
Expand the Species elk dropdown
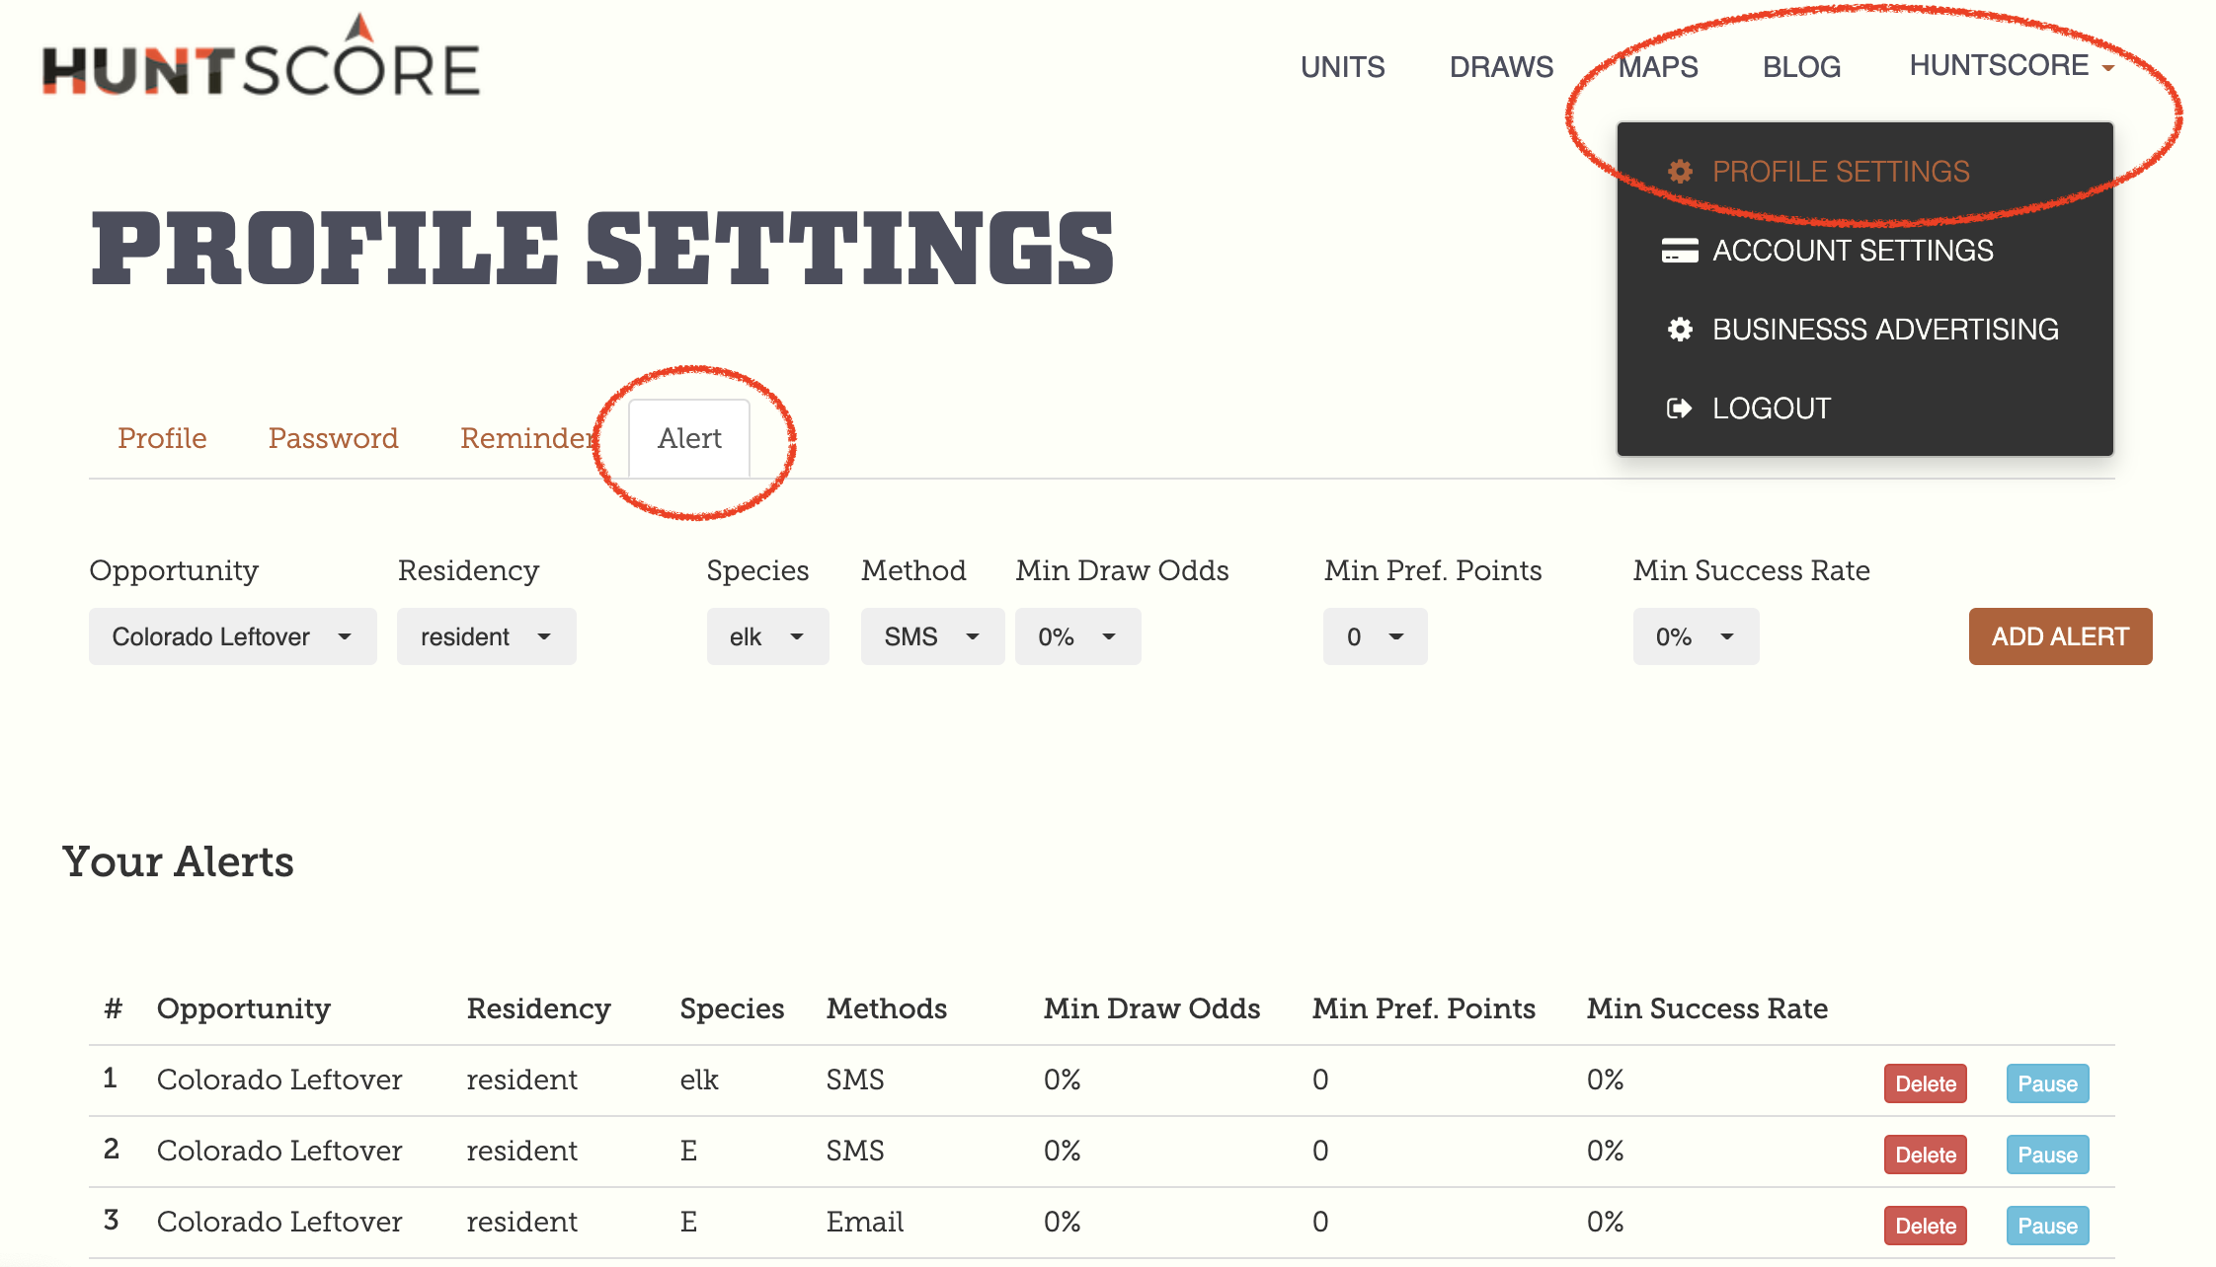[x=767, y=635]
